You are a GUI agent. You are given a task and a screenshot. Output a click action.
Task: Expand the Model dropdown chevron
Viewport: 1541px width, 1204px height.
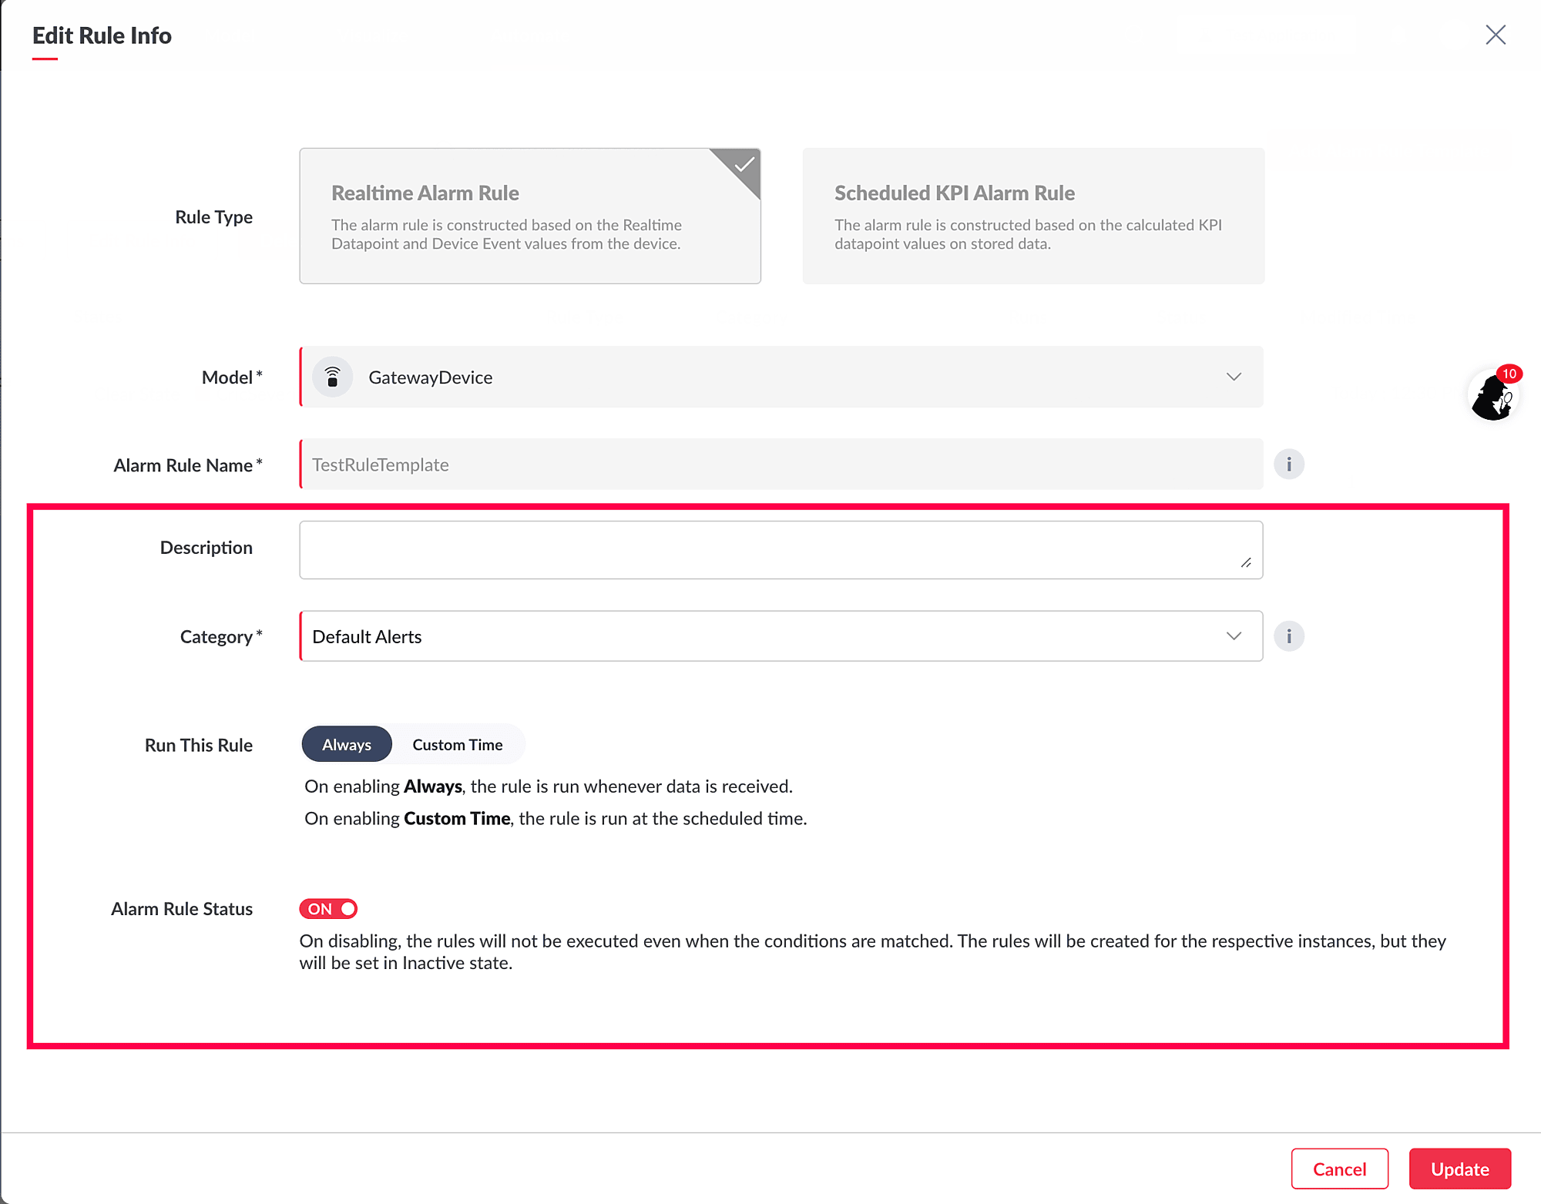[1234, 377]
